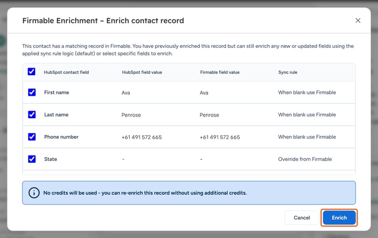Click the Firmable field value column header
The width and height of the screenshot is (378, 238).
pos(220,72)
